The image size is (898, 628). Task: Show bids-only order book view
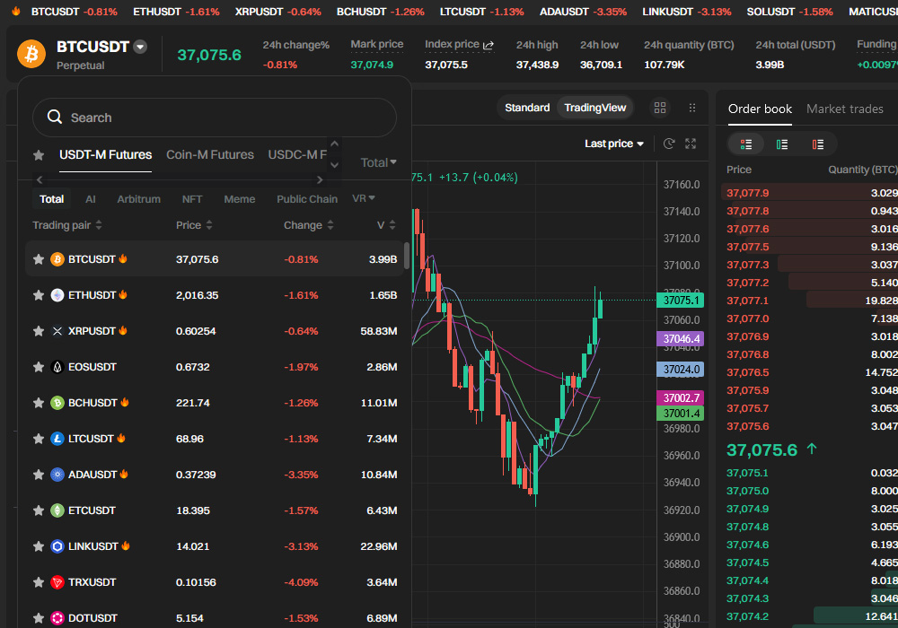pyautogui.click(x=782, y=144)
